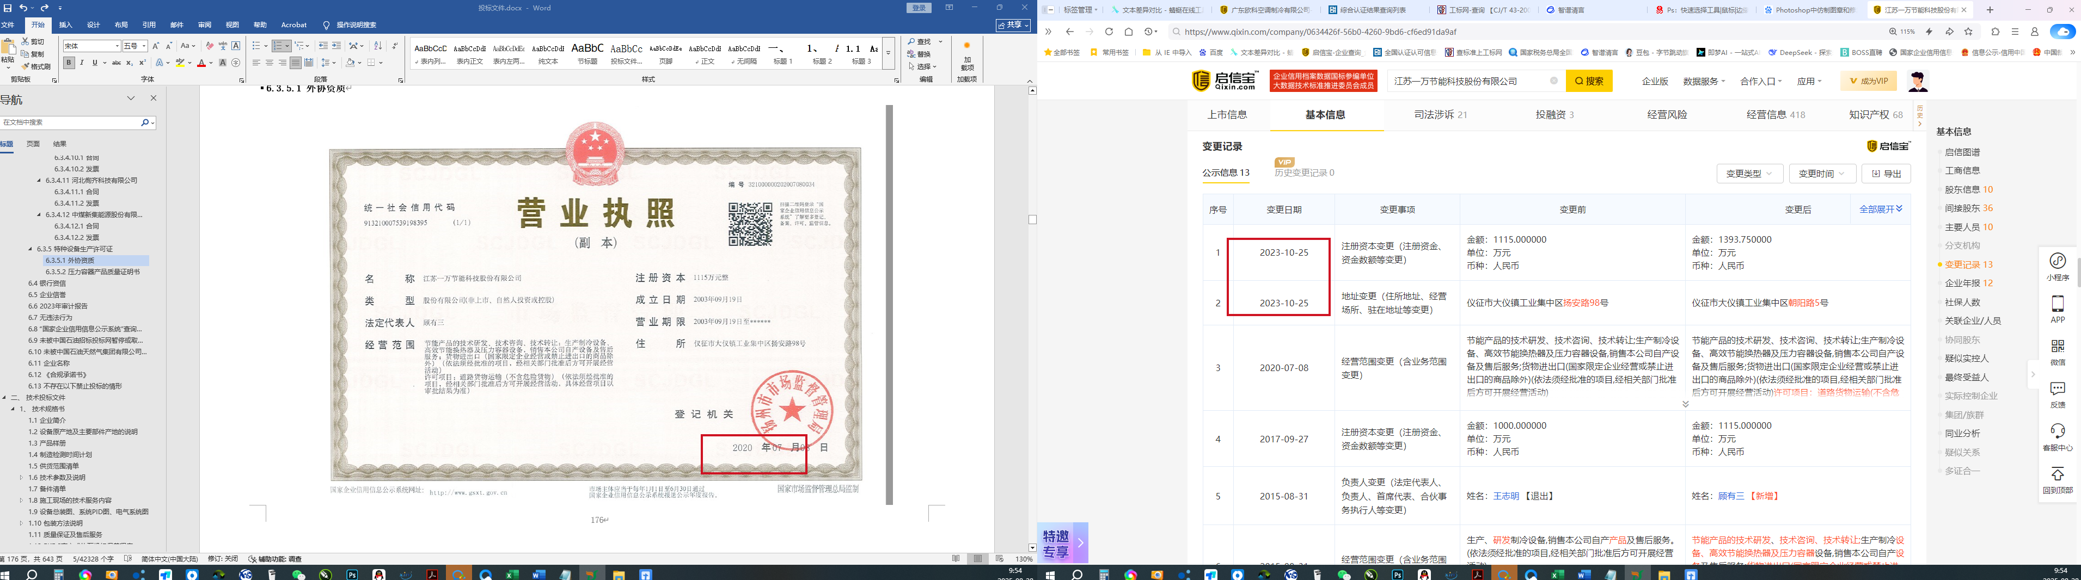Apply yellow text highlight color in Word
Screen dimensions: 2081x580
tap(180, 63)
